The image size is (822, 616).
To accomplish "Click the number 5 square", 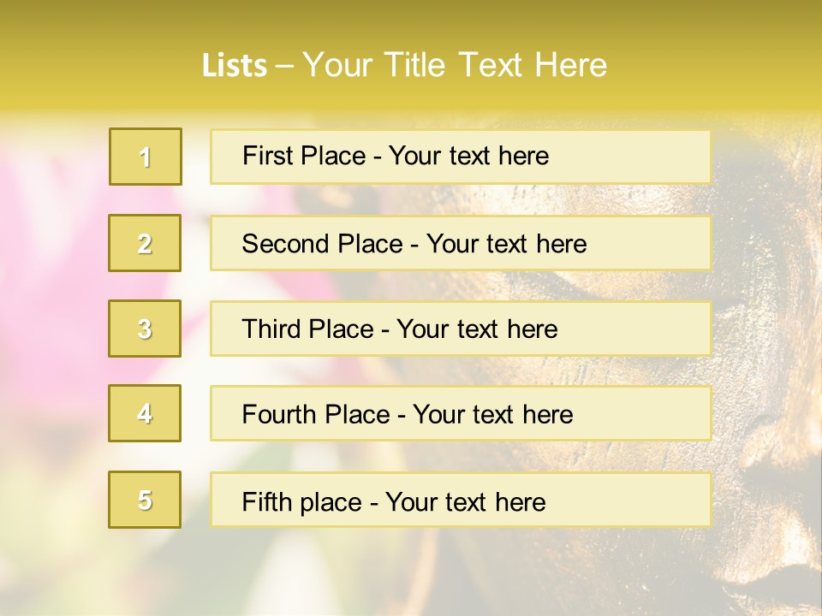I will pos(145,500).
